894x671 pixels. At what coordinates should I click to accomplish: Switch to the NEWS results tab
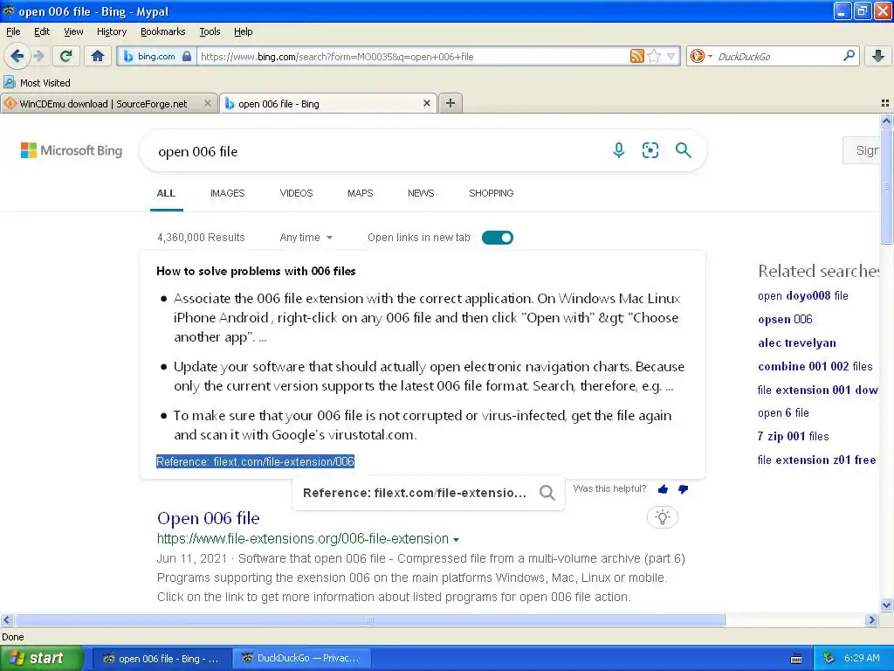point(421,193)
